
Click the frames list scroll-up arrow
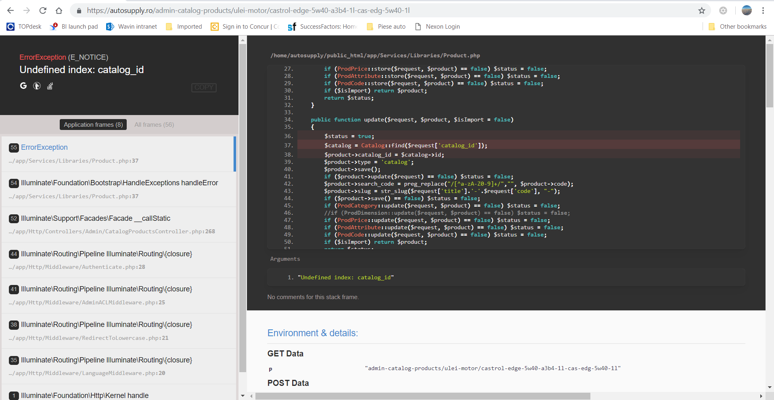pos(243,40)
